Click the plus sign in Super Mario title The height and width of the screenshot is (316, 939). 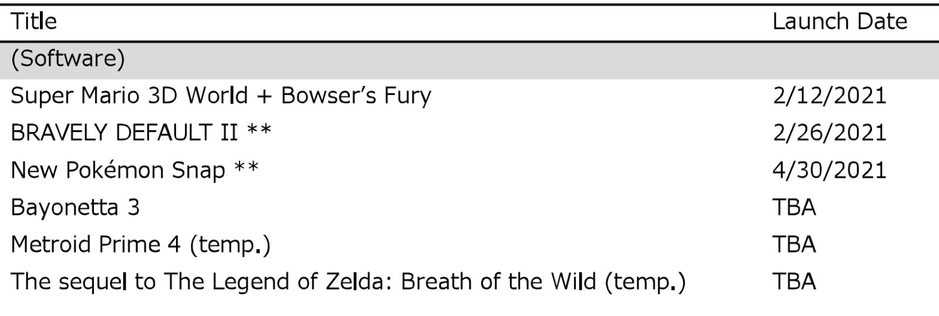pos(264,97)
